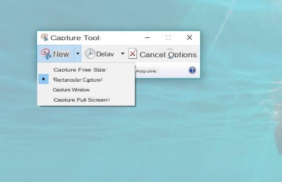
Task: Click the Acquire text in the window
Action: click(x=147, y=71)
